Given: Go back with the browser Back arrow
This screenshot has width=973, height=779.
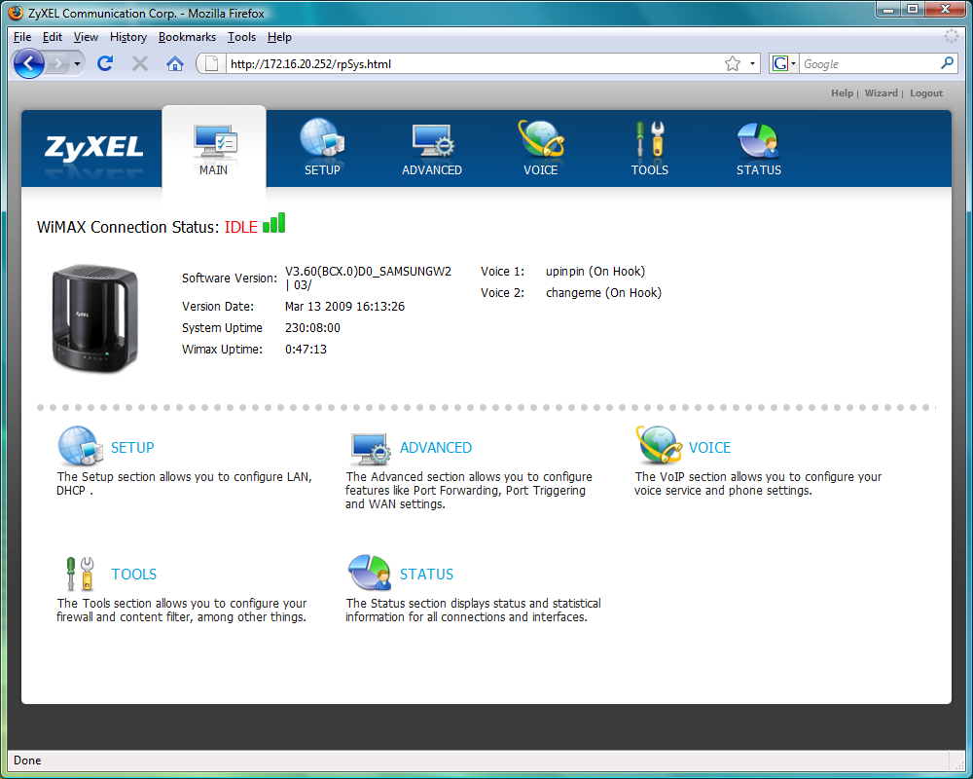Looking at the screenshot, I should tap(28, 63).
